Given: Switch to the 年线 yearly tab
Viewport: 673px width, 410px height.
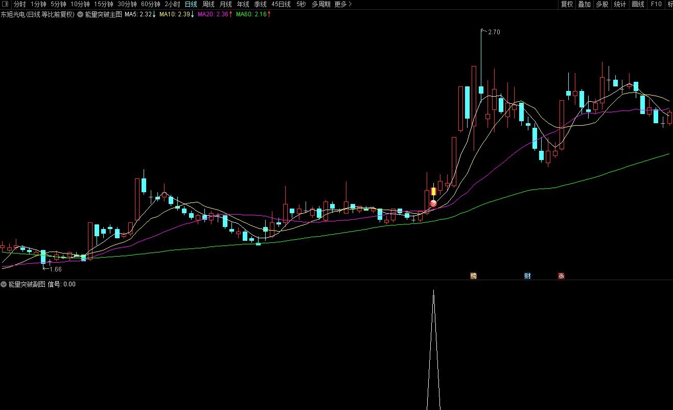Looking at the screenshot, I should 243,4.
